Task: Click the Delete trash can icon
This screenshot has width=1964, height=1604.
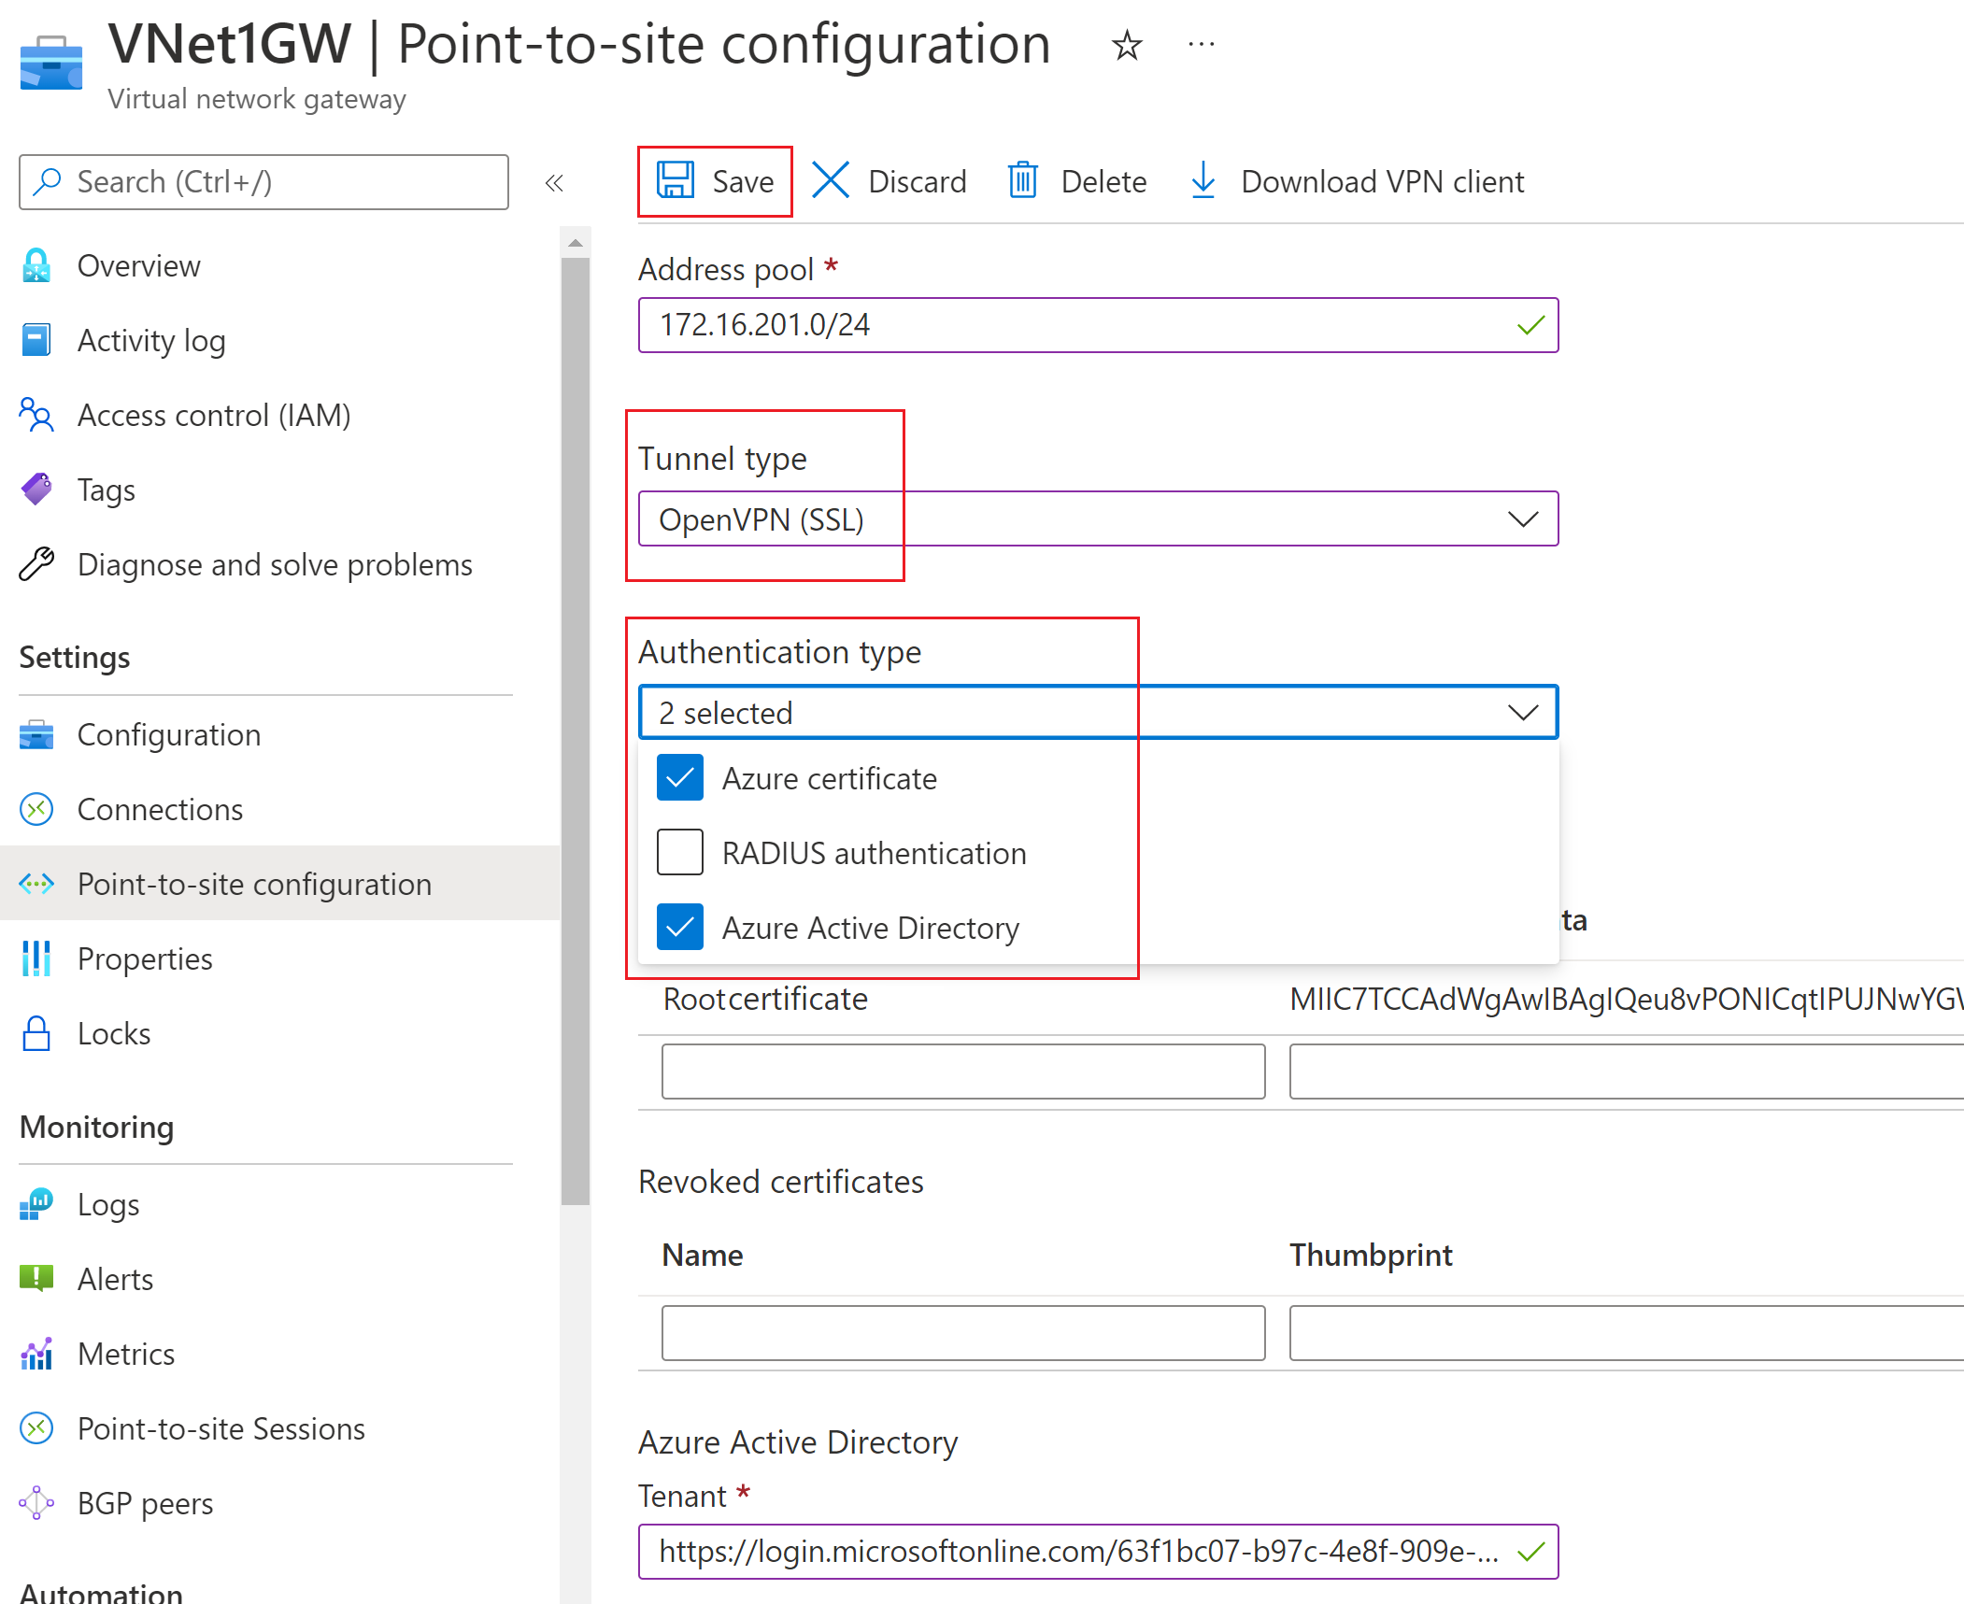Action: (x=1023, y=180)
